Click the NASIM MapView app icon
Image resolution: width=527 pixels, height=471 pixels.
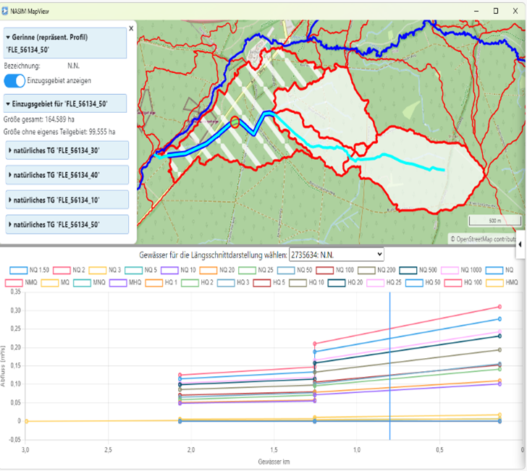click(x=7, y=11)
